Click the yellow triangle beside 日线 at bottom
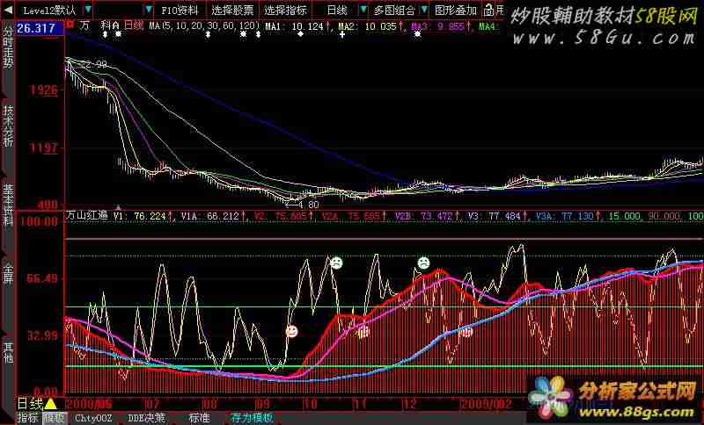704x425 pixels. coord(50,405)
